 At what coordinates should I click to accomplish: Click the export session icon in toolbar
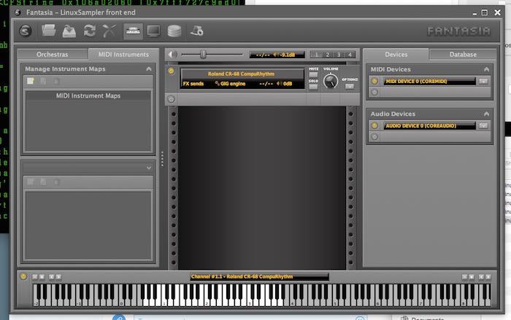tap(69, 31)
